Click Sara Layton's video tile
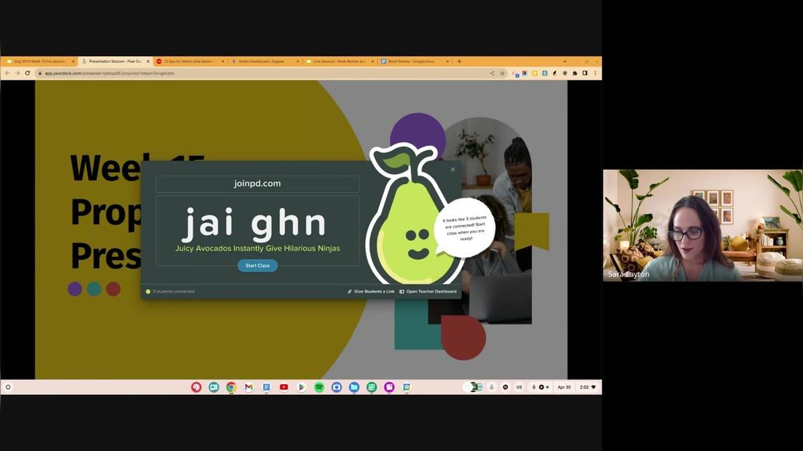 [x=703, y=225]
